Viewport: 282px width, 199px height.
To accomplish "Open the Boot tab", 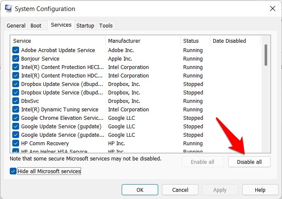I will click(x=36, y=26).
